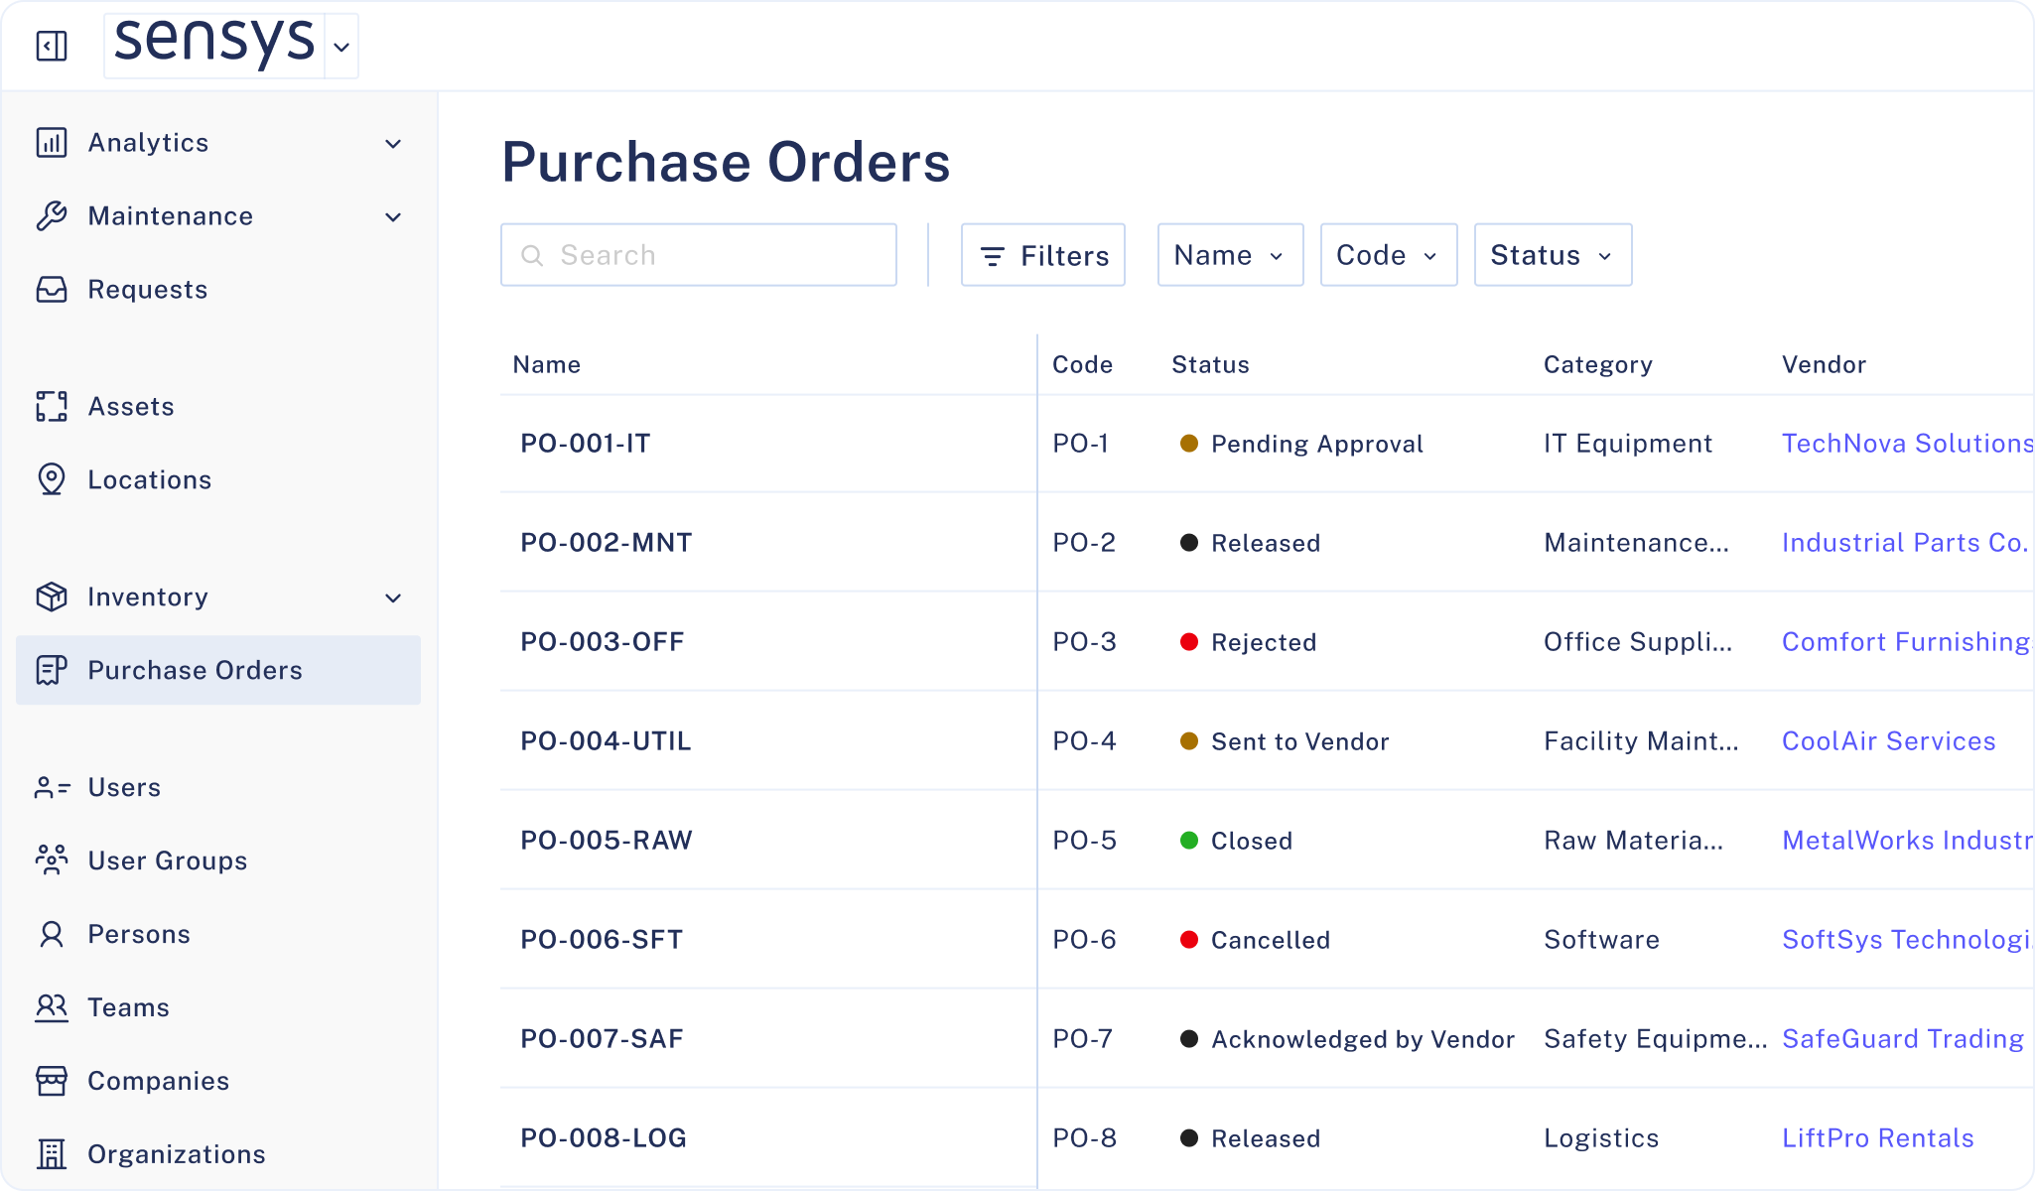Screen dimensions: 2035x1191
Task: Click the Filters button
Action: point(1042,255)
